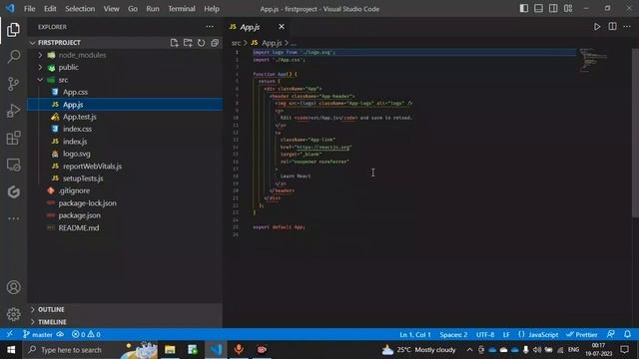Open status bar notifications bell
639x359 pixels.
(627, 335)
